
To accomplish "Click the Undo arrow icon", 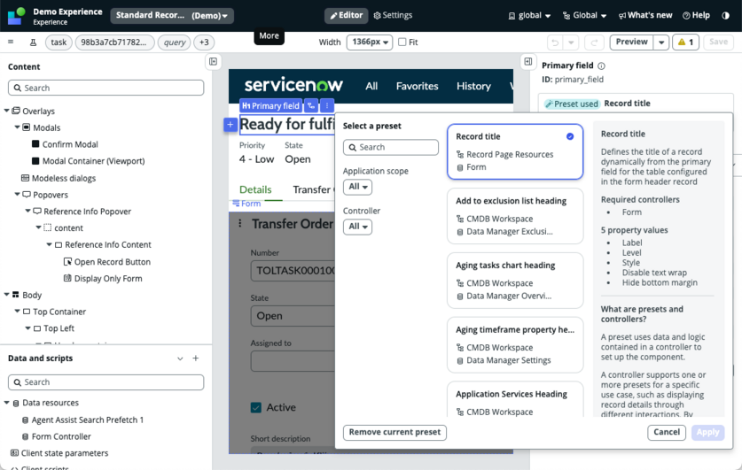I will pyautogui.click(x=555, y=42).
